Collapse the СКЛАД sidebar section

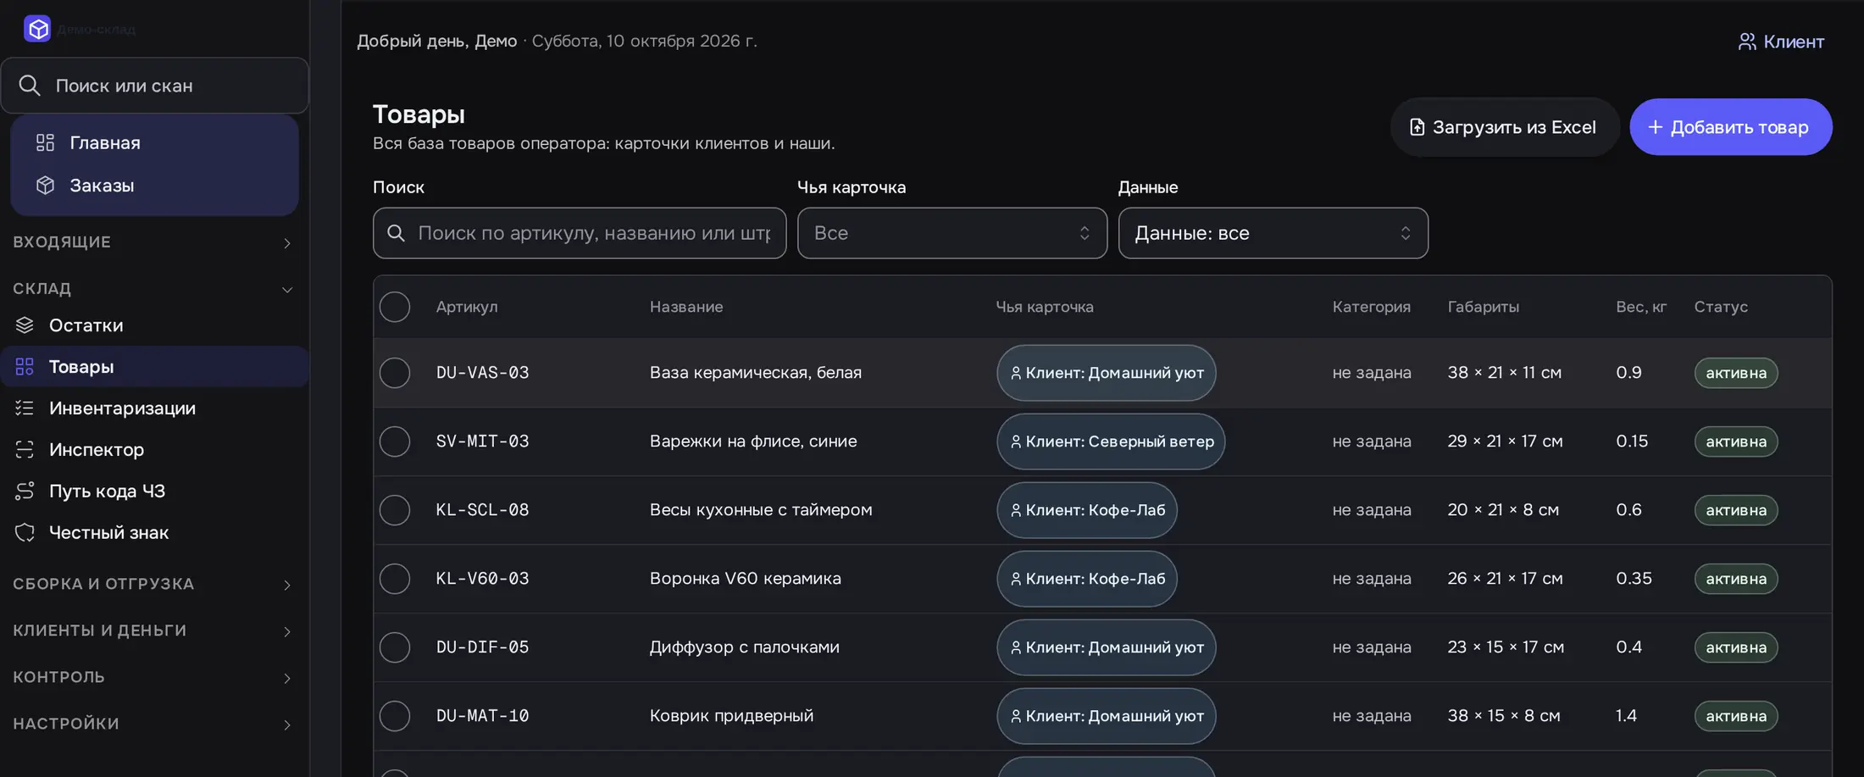tap(154, 289)
